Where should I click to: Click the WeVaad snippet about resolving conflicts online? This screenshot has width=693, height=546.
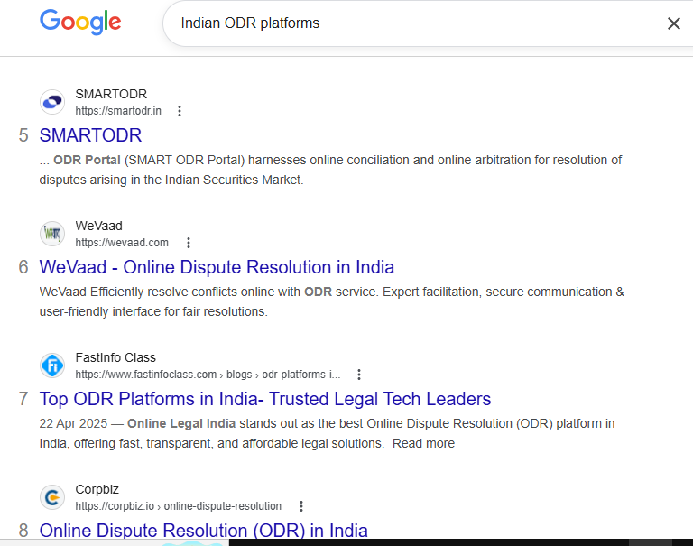[331, 301]
